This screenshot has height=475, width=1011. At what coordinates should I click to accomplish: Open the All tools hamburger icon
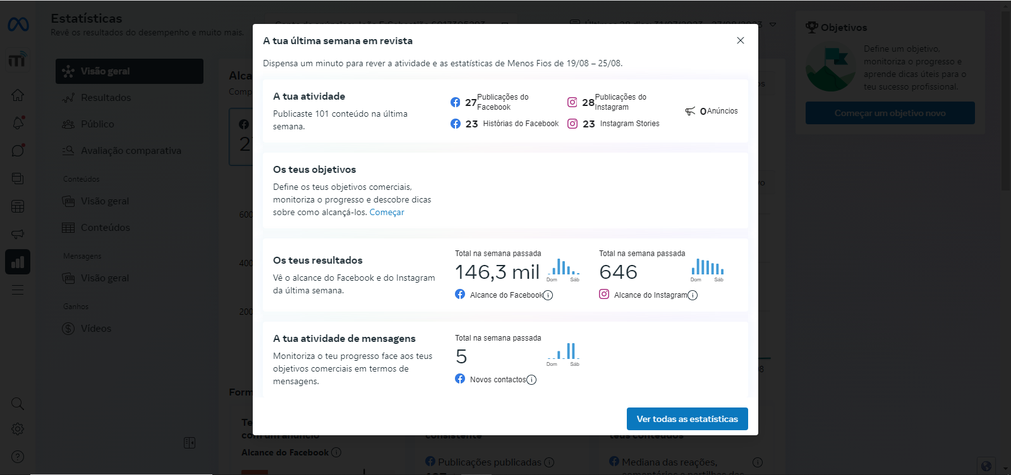click(18, 290)
